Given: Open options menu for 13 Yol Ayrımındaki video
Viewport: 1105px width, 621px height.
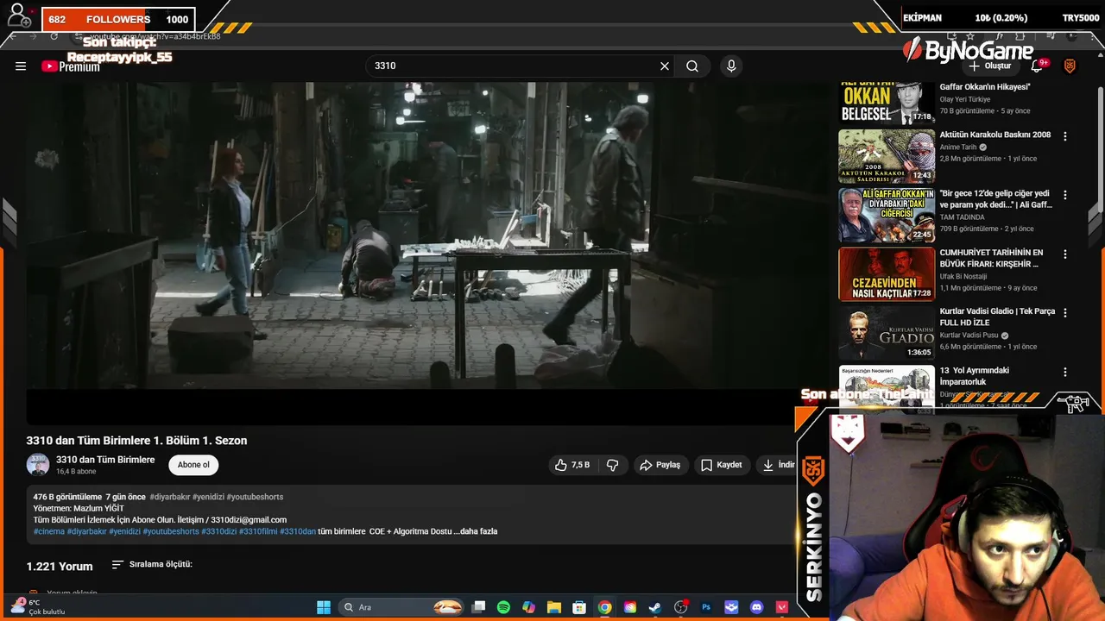Looking at the screenshot, I should point(1065,372).
